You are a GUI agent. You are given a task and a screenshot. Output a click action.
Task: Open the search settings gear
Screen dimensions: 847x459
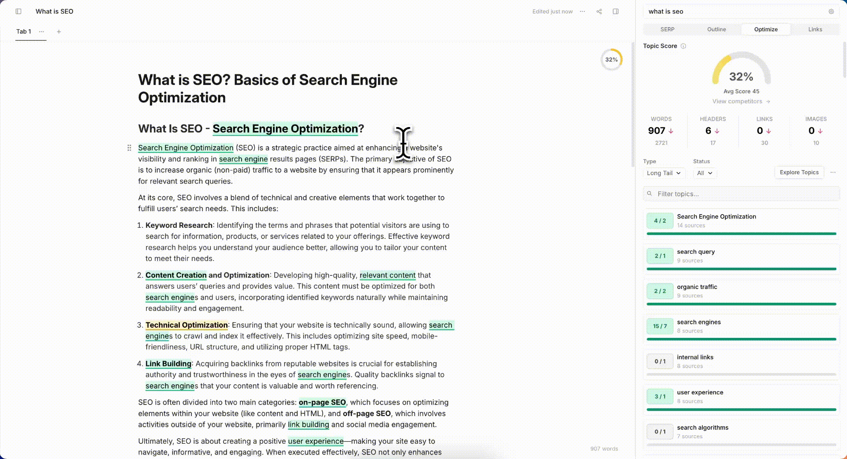point(831,11)
